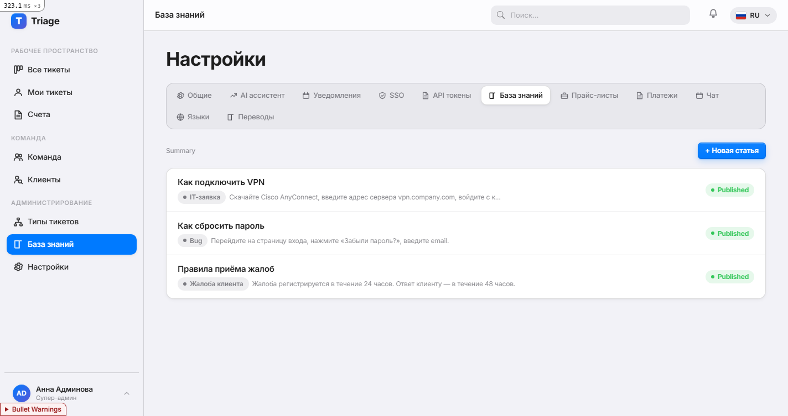788x416 pixels.
Task: Click the briefcase icon on Прайс-листы tab
Action: (x=564, y=96)
